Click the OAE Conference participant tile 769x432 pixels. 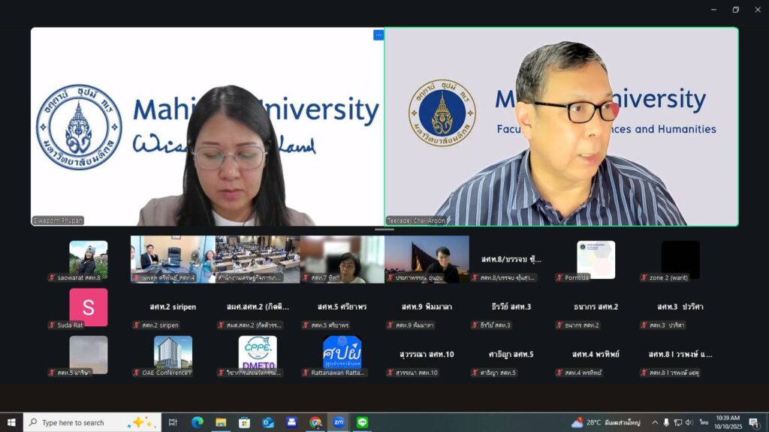point(173,353)
